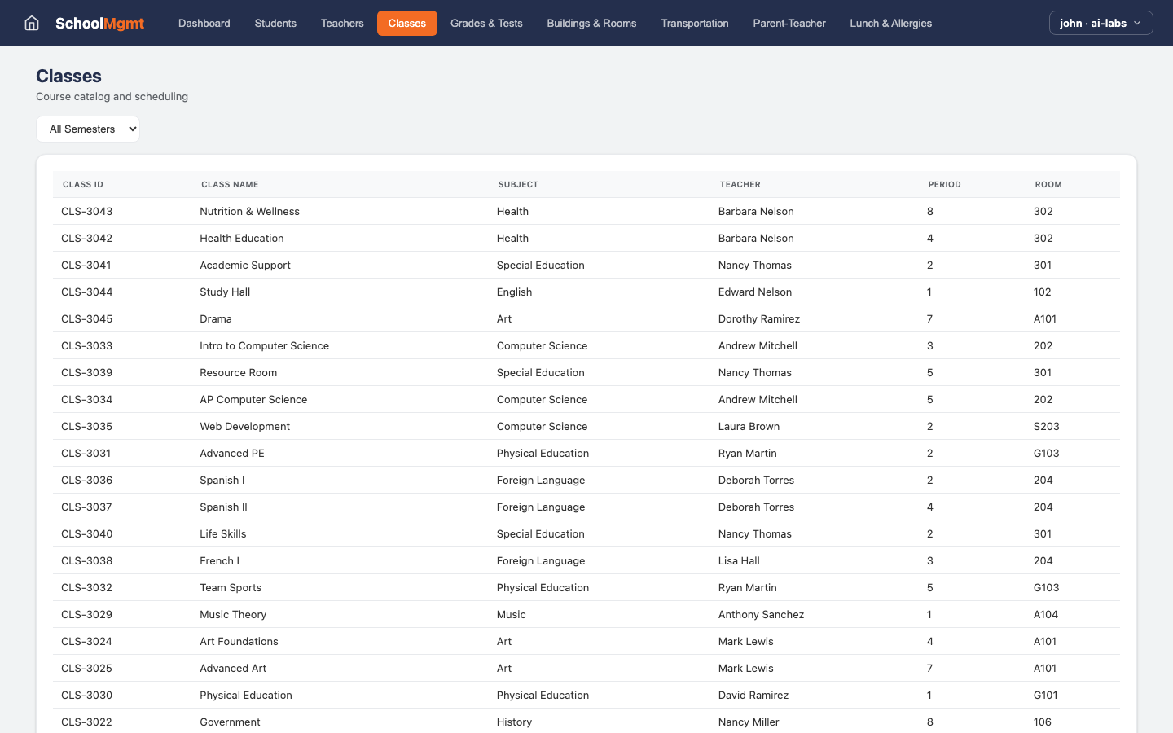Open the All Semesters dropdown

[87, 129]
